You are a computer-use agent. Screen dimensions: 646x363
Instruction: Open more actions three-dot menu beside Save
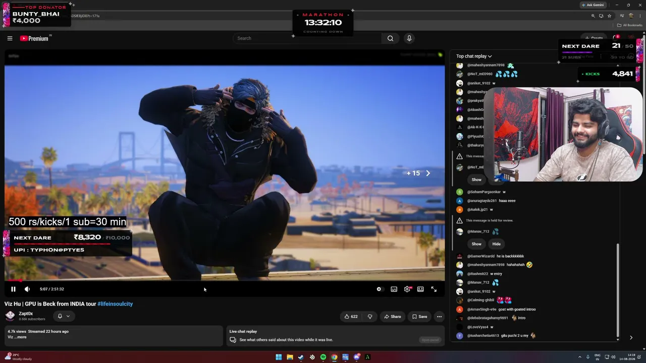point(440,317)
